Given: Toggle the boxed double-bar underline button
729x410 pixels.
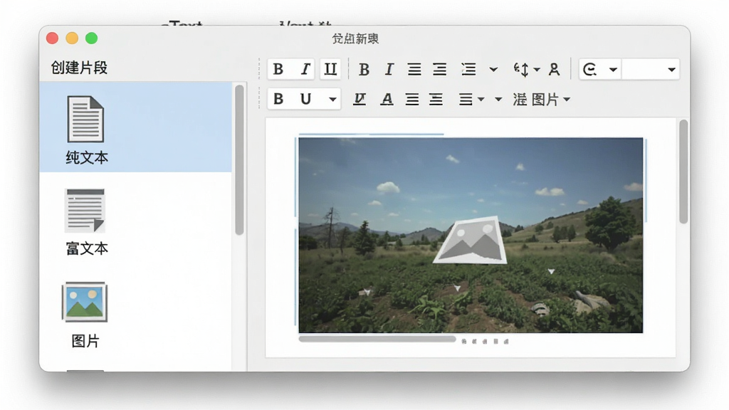Looking at the screenshot, I should tap(330, 69).
